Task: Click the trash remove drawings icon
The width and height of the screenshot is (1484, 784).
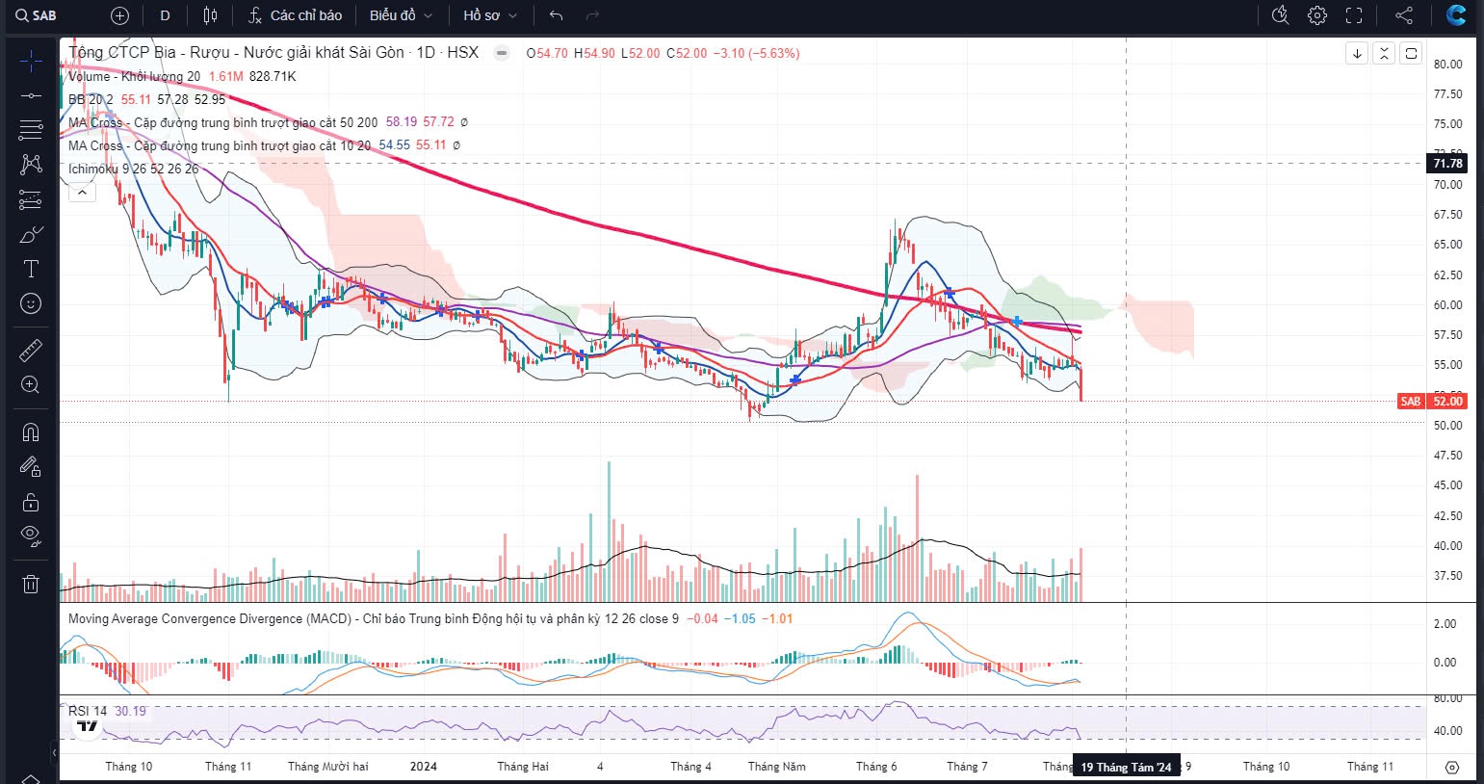Action: (31, 584)
